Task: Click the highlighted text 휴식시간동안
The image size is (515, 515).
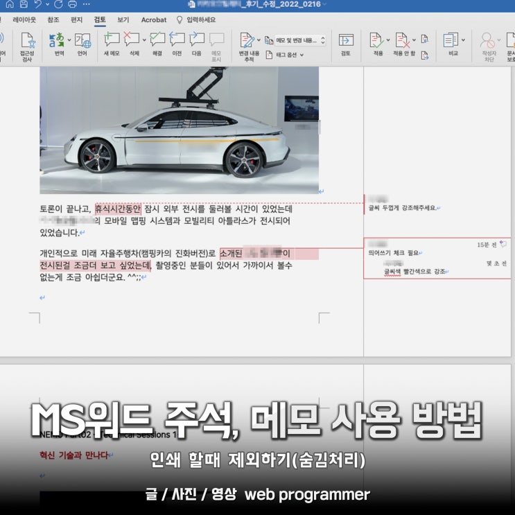Action: coord(118,209)
